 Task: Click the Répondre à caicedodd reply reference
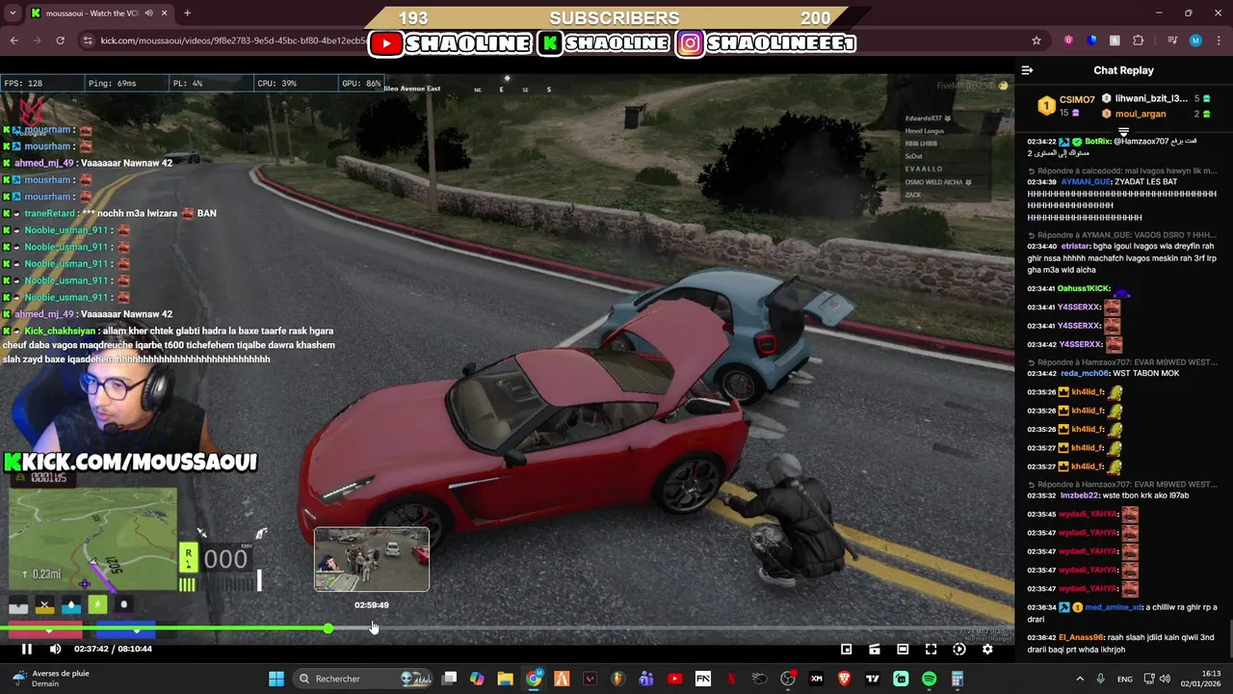pyautogui.click(x=1122, y=171)
